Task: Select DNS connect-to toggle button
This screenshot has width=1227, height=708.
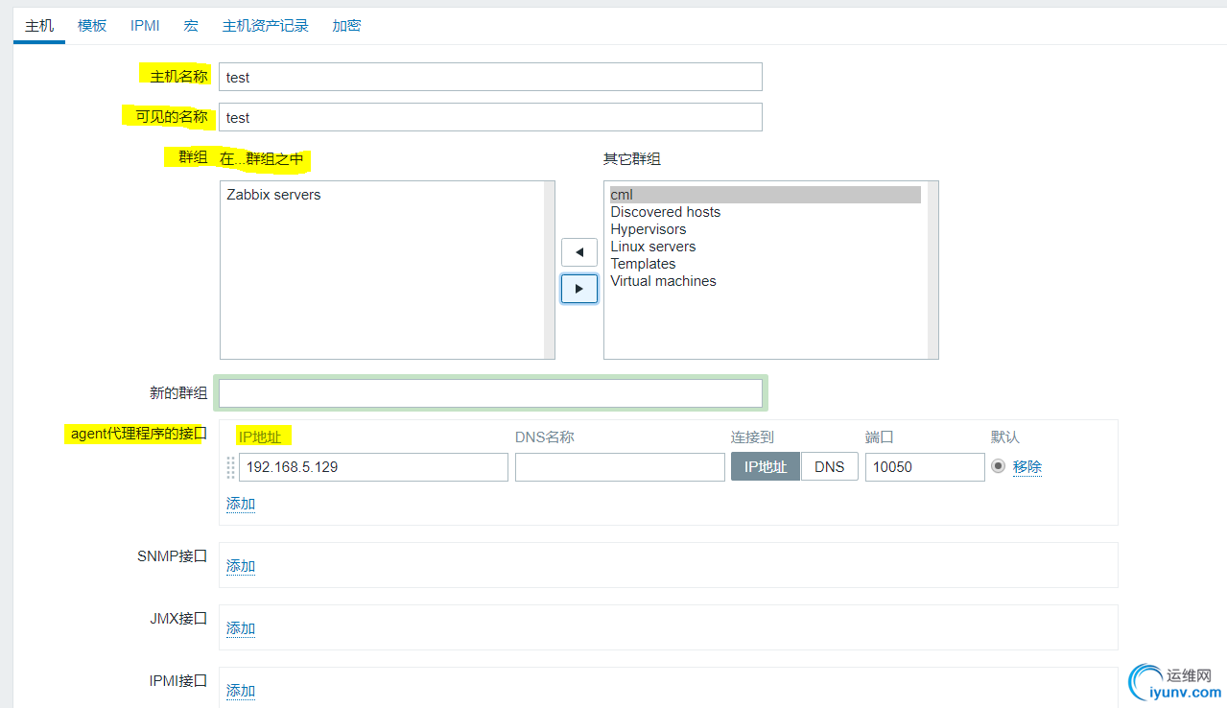Action: 830,467
